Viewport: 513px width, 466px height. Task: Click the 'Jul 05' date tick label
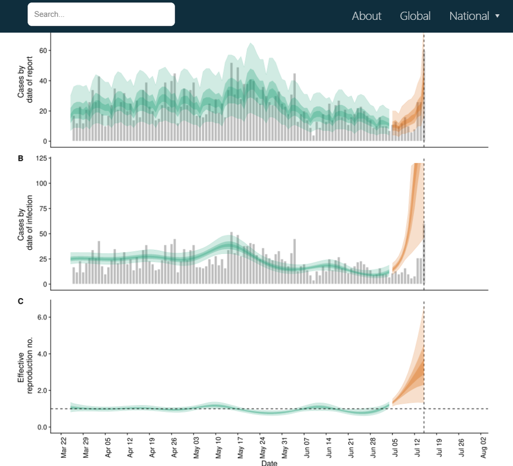coord(395,447)
